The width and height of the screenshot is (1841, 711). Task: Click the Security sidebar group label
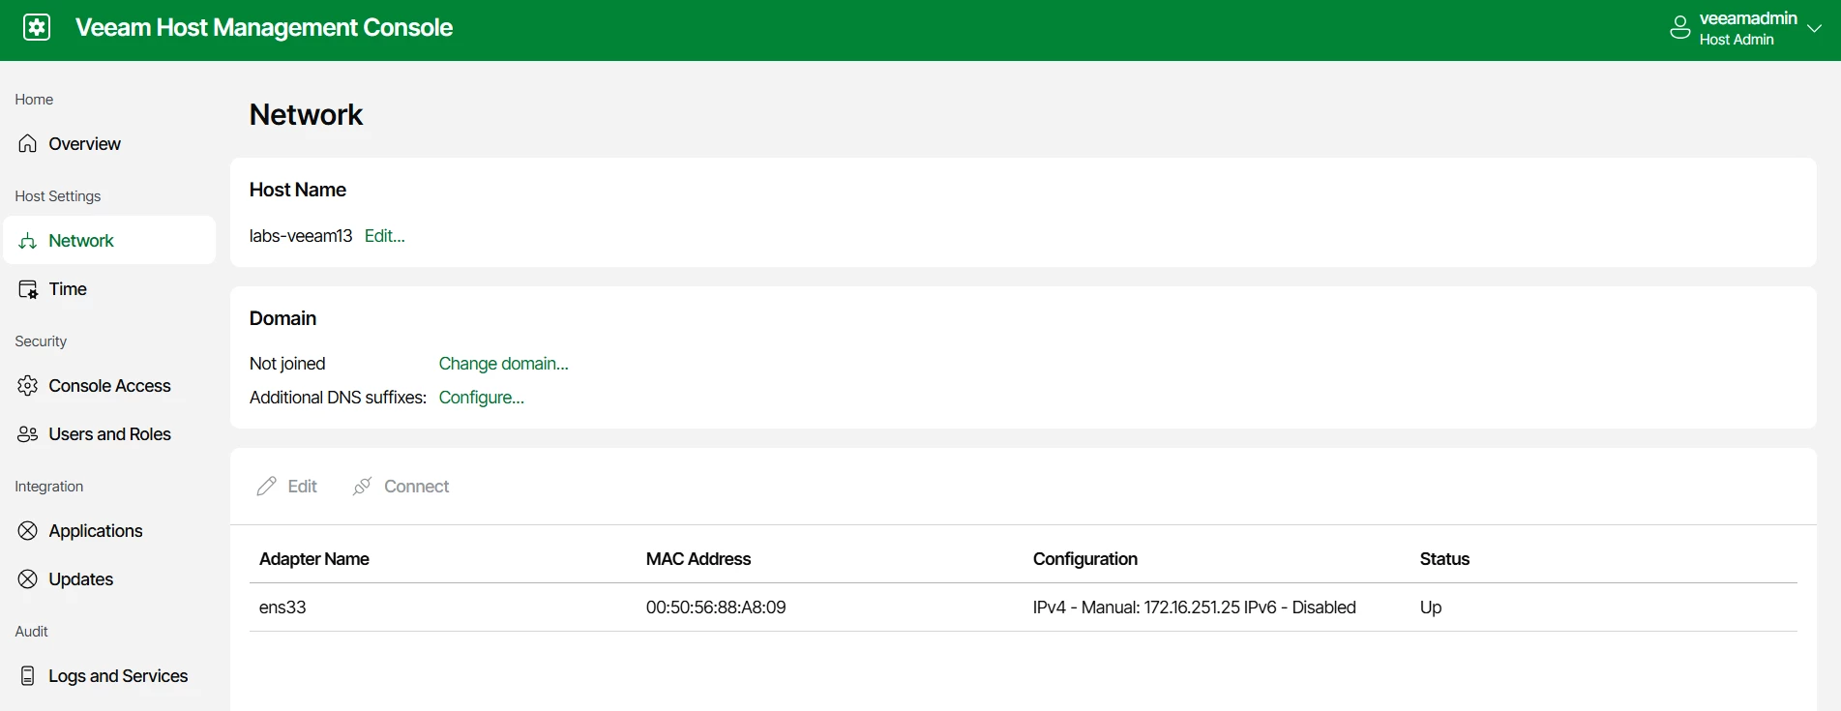coord(41,341)
